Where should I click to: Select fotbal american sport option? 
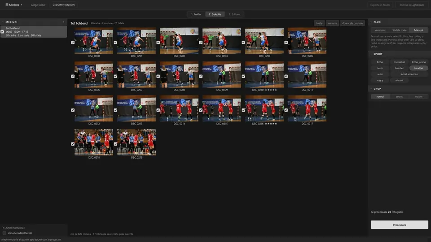click(x=409, y=74)
